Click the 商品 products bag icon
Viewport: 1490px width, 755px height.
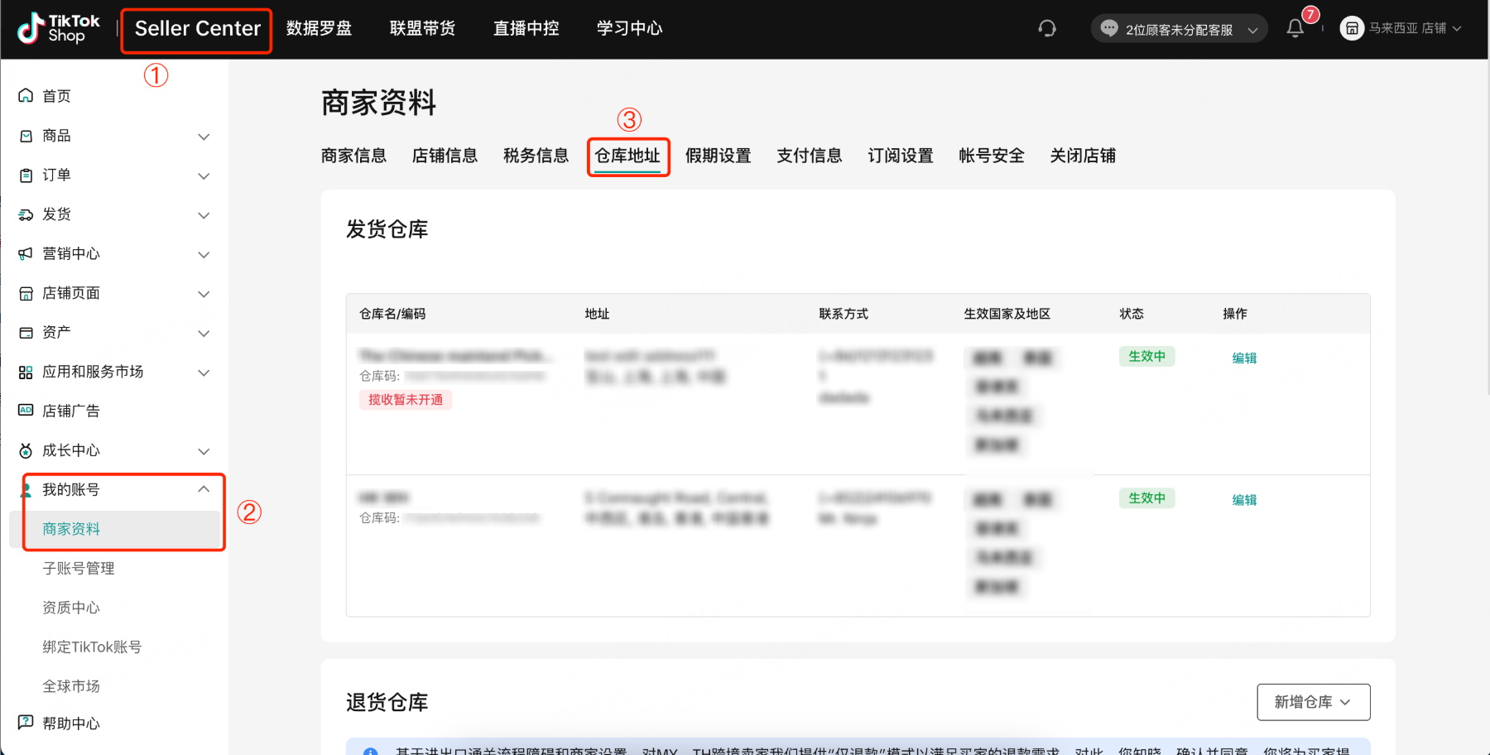26,136
